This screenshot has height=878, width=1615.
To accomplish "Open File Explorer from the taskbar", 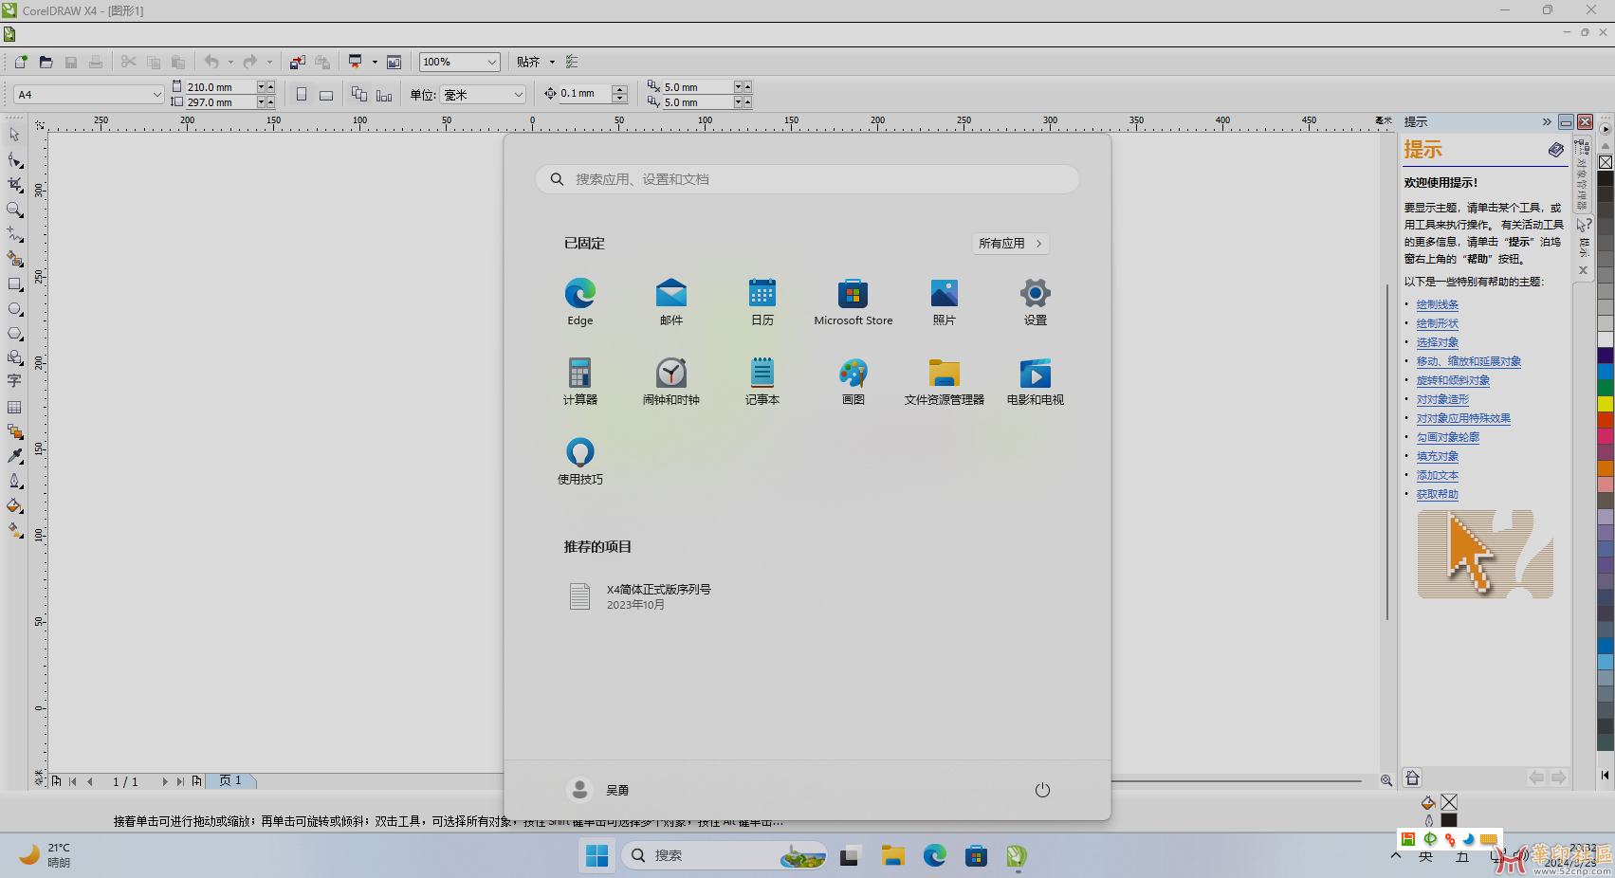I will click(892, 856).
